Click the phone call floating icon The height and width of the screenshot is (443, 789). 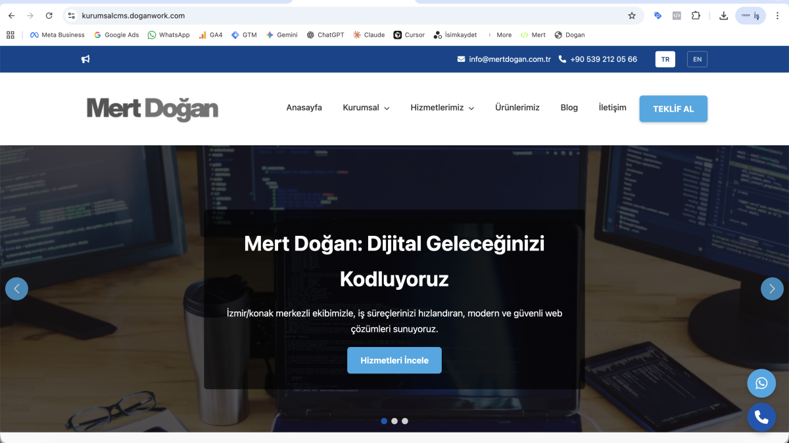tap(761, 417)
